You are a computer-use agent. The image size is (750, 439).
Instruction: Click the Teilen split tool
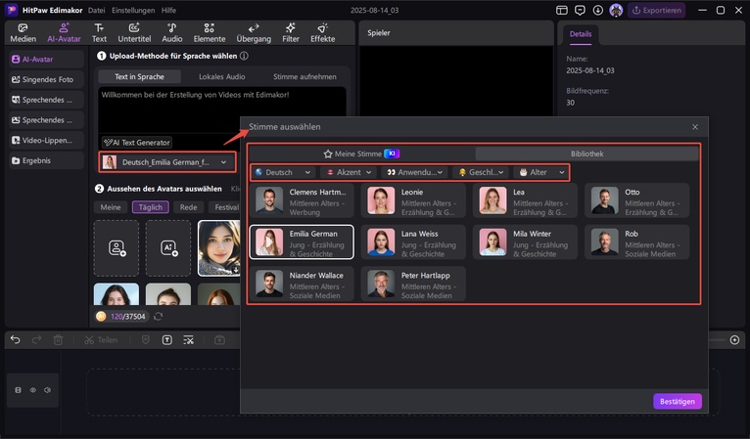coord(101,340)
